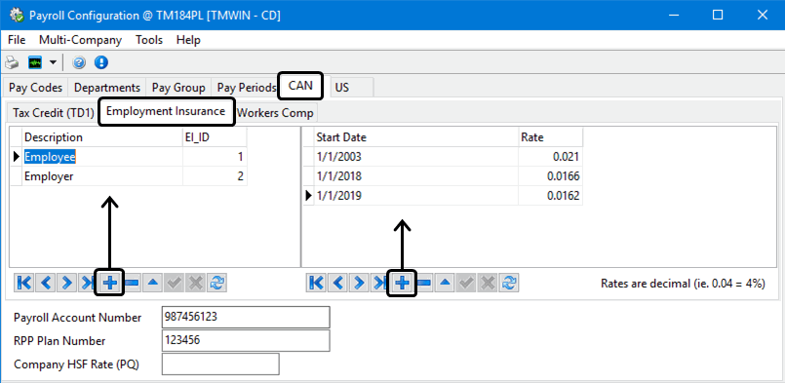Click the application gear icon in title bar

(17, 15)
